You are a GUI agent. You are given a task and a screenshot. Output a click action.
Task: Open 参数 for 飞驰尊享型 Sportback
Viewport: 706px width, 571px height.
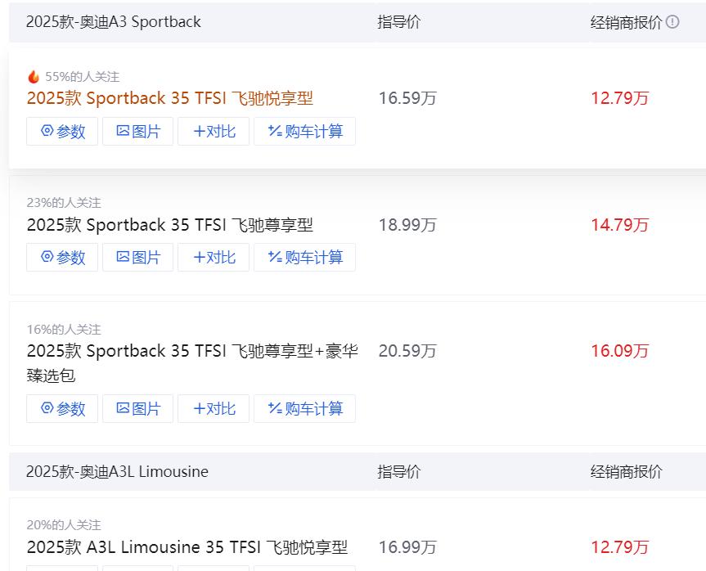[x=62, y=257]
